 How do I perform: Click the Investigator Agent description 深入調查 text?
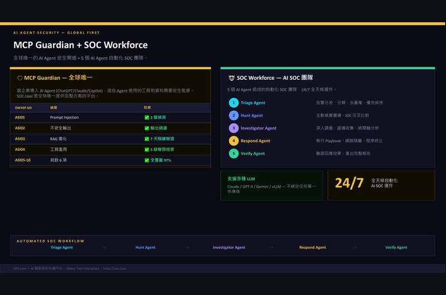coord(347,128)
